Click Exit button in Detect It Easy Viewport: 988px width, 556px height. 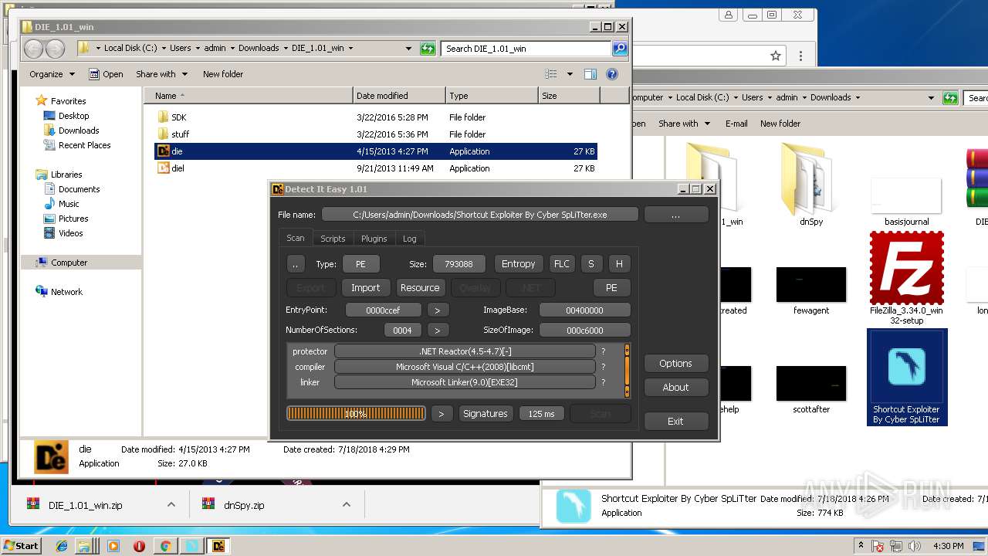point(675,422)
